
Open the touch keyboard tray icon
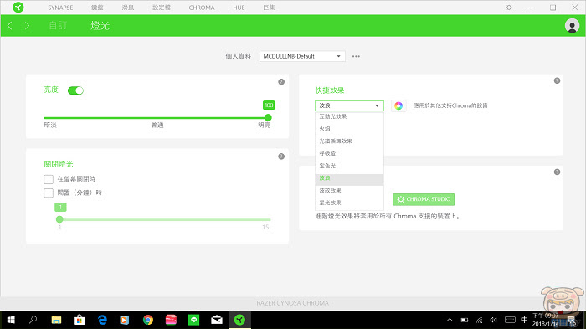510,320
